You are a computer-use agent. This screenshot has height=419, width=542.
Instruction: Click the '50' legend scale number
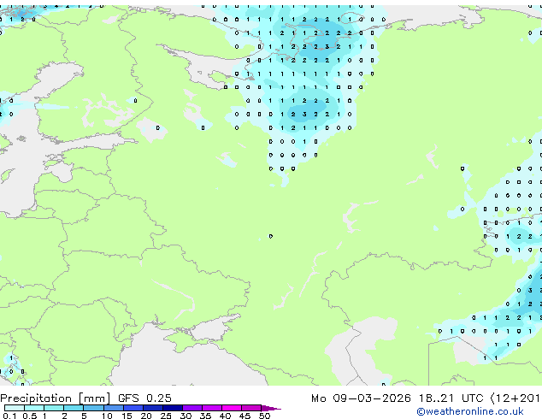click(264, 416)
